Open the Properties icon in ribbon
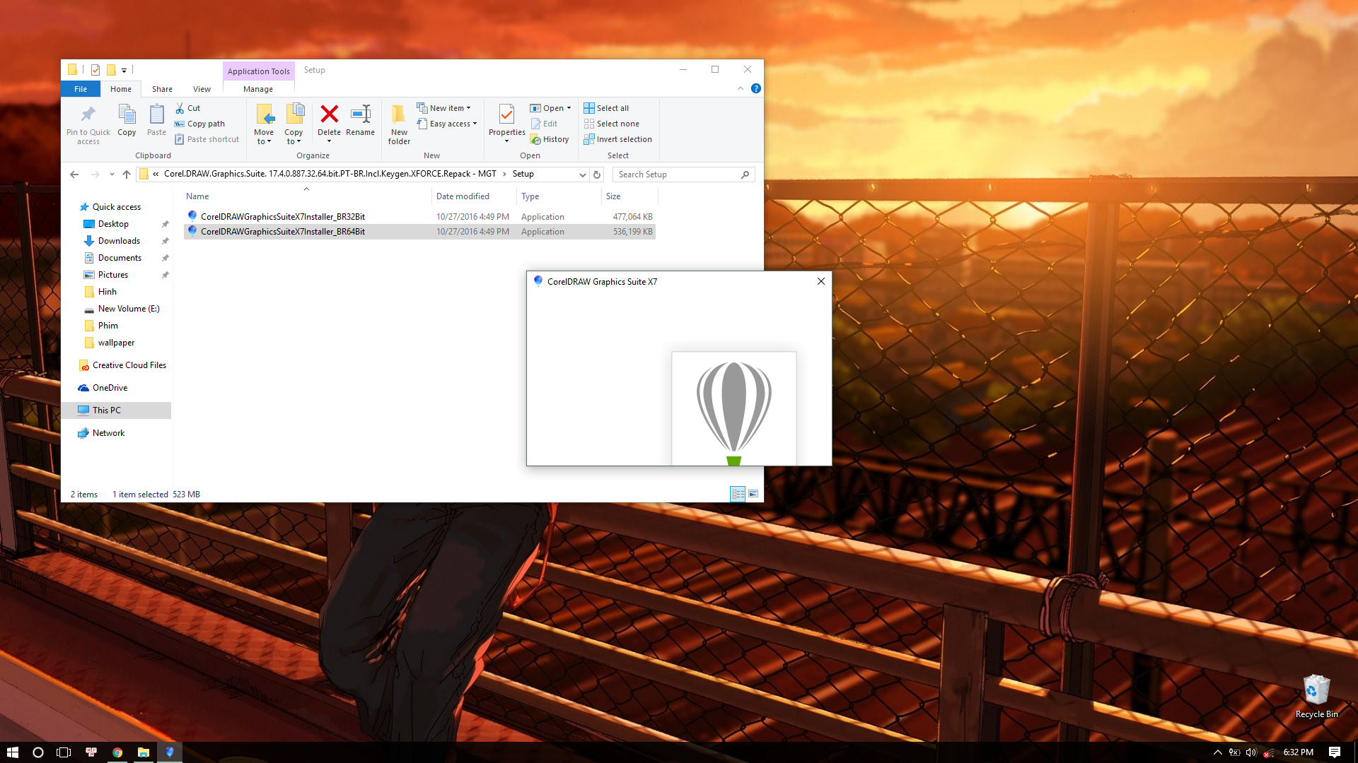The image size is (1358, 763). tap(506, 114)
